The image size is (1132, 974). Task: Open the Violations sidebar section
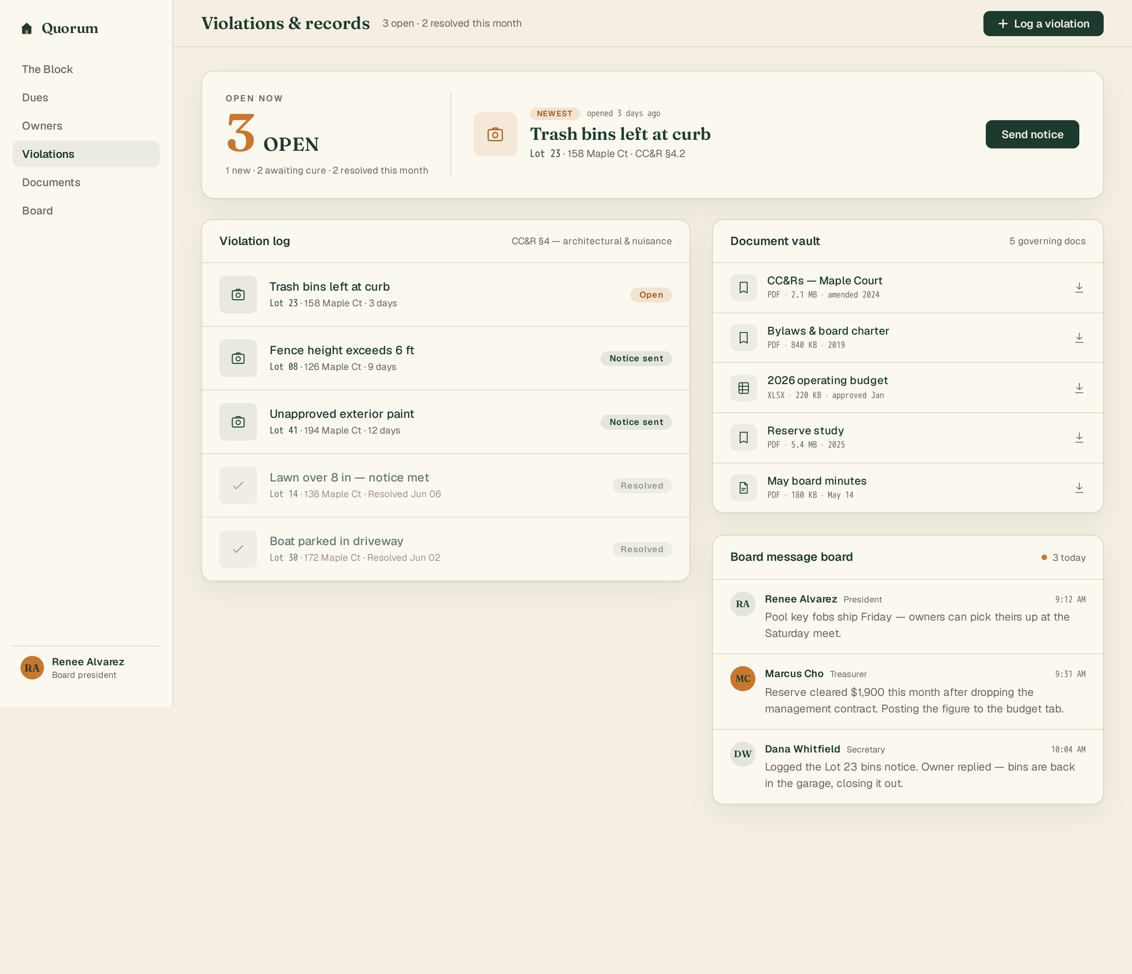click(x=86, y=154)
